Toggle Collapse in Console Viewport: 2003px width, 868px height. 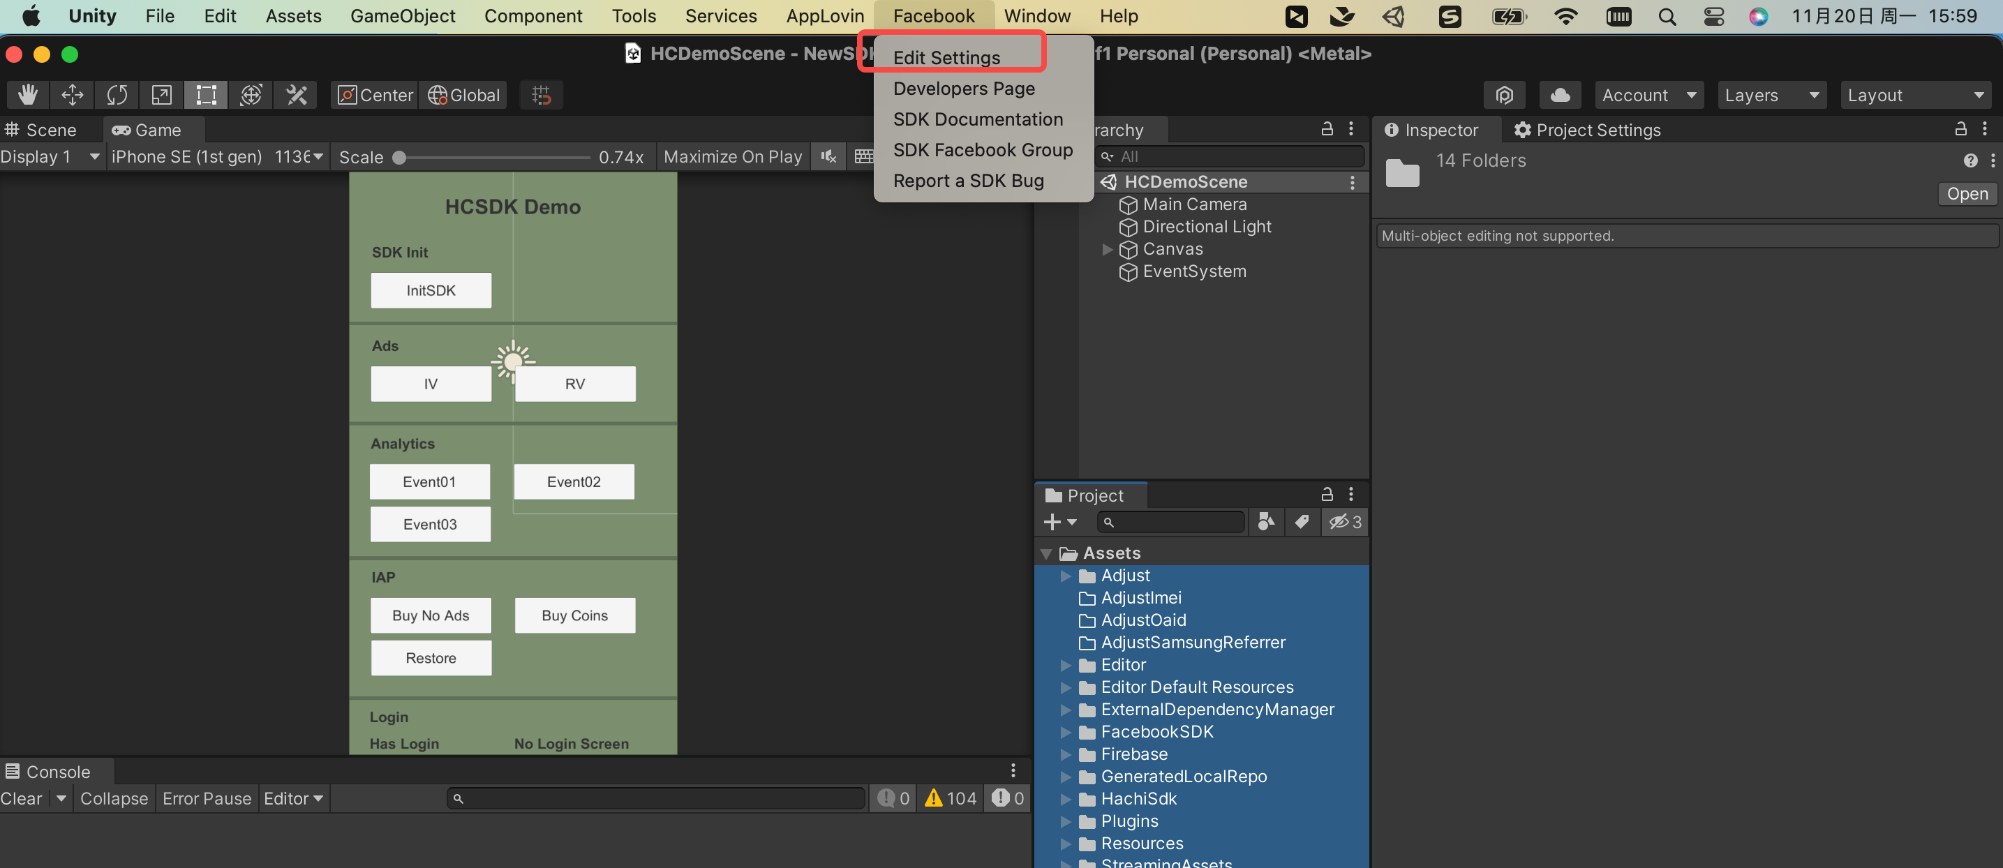114,798
